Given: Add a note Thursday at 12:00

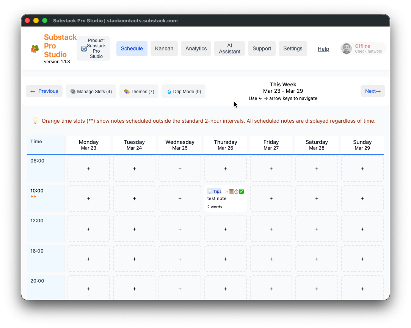Looking at the screenshot, I should point(226,229).
